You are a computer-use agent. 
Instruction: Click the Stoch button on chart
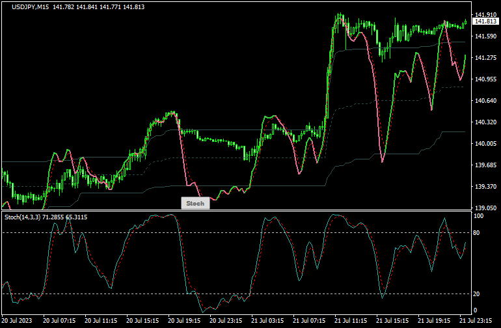click(x=196, y=203)
